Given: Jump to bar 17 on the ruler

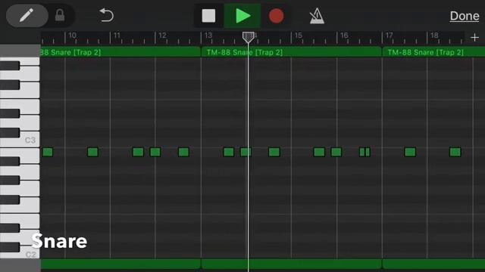Looking at the screenshot, I should tap(389, 36).
